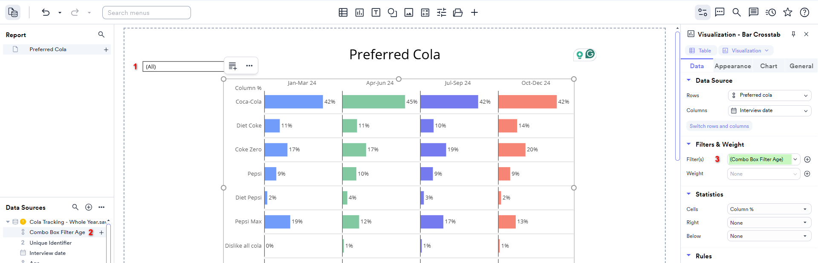818x263 pixels.
Task: Click the star favorites icon
Action: click(x=788, y=12)
